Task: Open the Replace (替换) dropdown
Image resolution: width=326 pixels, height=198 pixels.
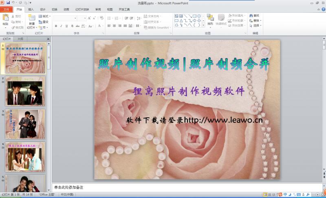Action: (x=255, y=20)
